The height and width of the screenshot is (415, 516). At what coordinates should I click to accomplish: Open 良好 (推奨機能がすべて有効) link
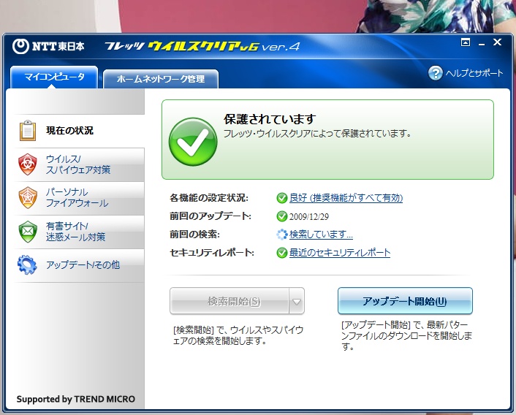(x=346, y=198)
